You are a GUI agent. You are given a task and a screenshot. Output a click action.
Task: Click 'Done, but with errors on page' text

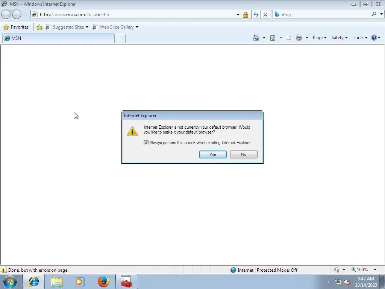[x=38, y=270]
